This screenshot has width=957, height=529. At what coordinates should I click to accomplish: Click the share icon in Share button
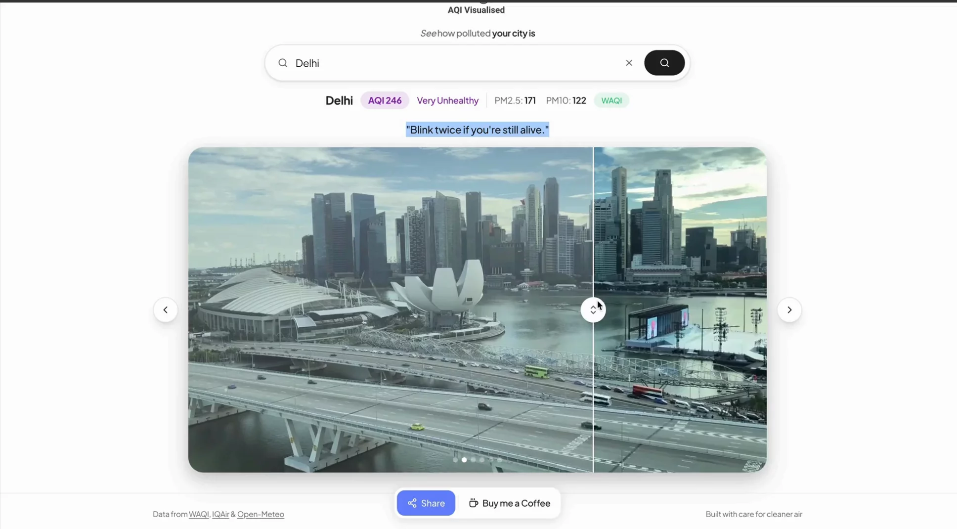[412, 503]
